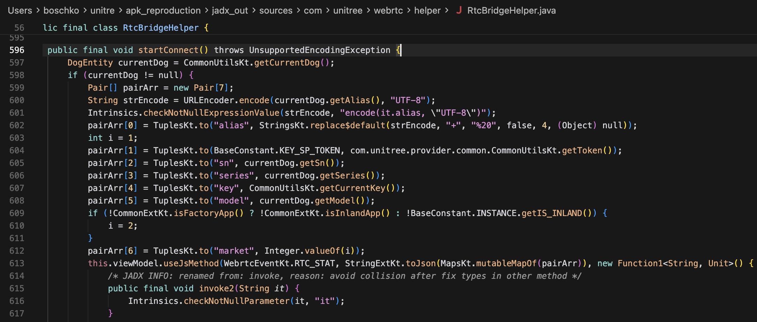Image resolution: width=757 pixels, height=322 pixels.
Task: Click the "key" string on line 607
Action: coord(226,188)
